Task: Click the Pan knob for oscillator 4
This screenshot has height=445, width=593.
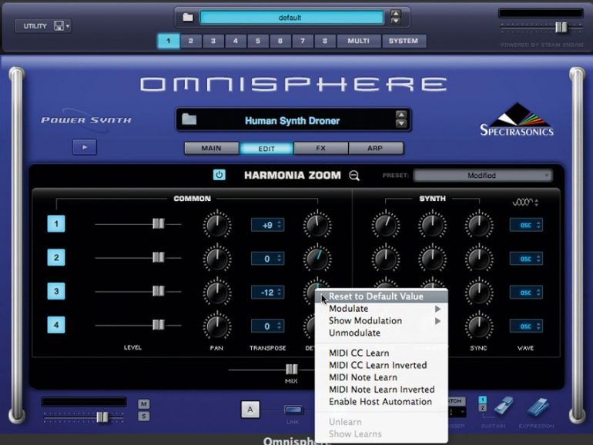Action: (x=217, y=326)
